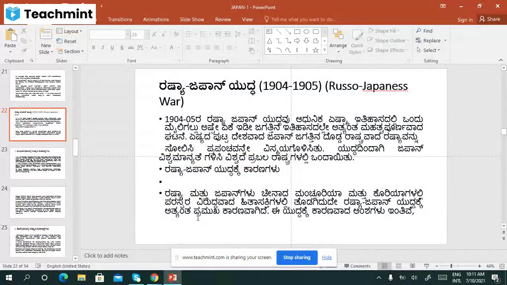Open Skype from the taskbar
The image size is (507, 285).
[x=136, y=278]
